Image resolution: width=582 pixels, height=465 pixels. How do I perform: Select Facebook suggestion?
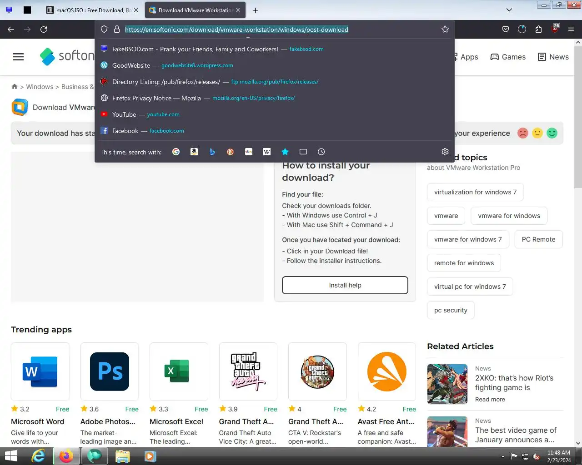coord(275,131)
